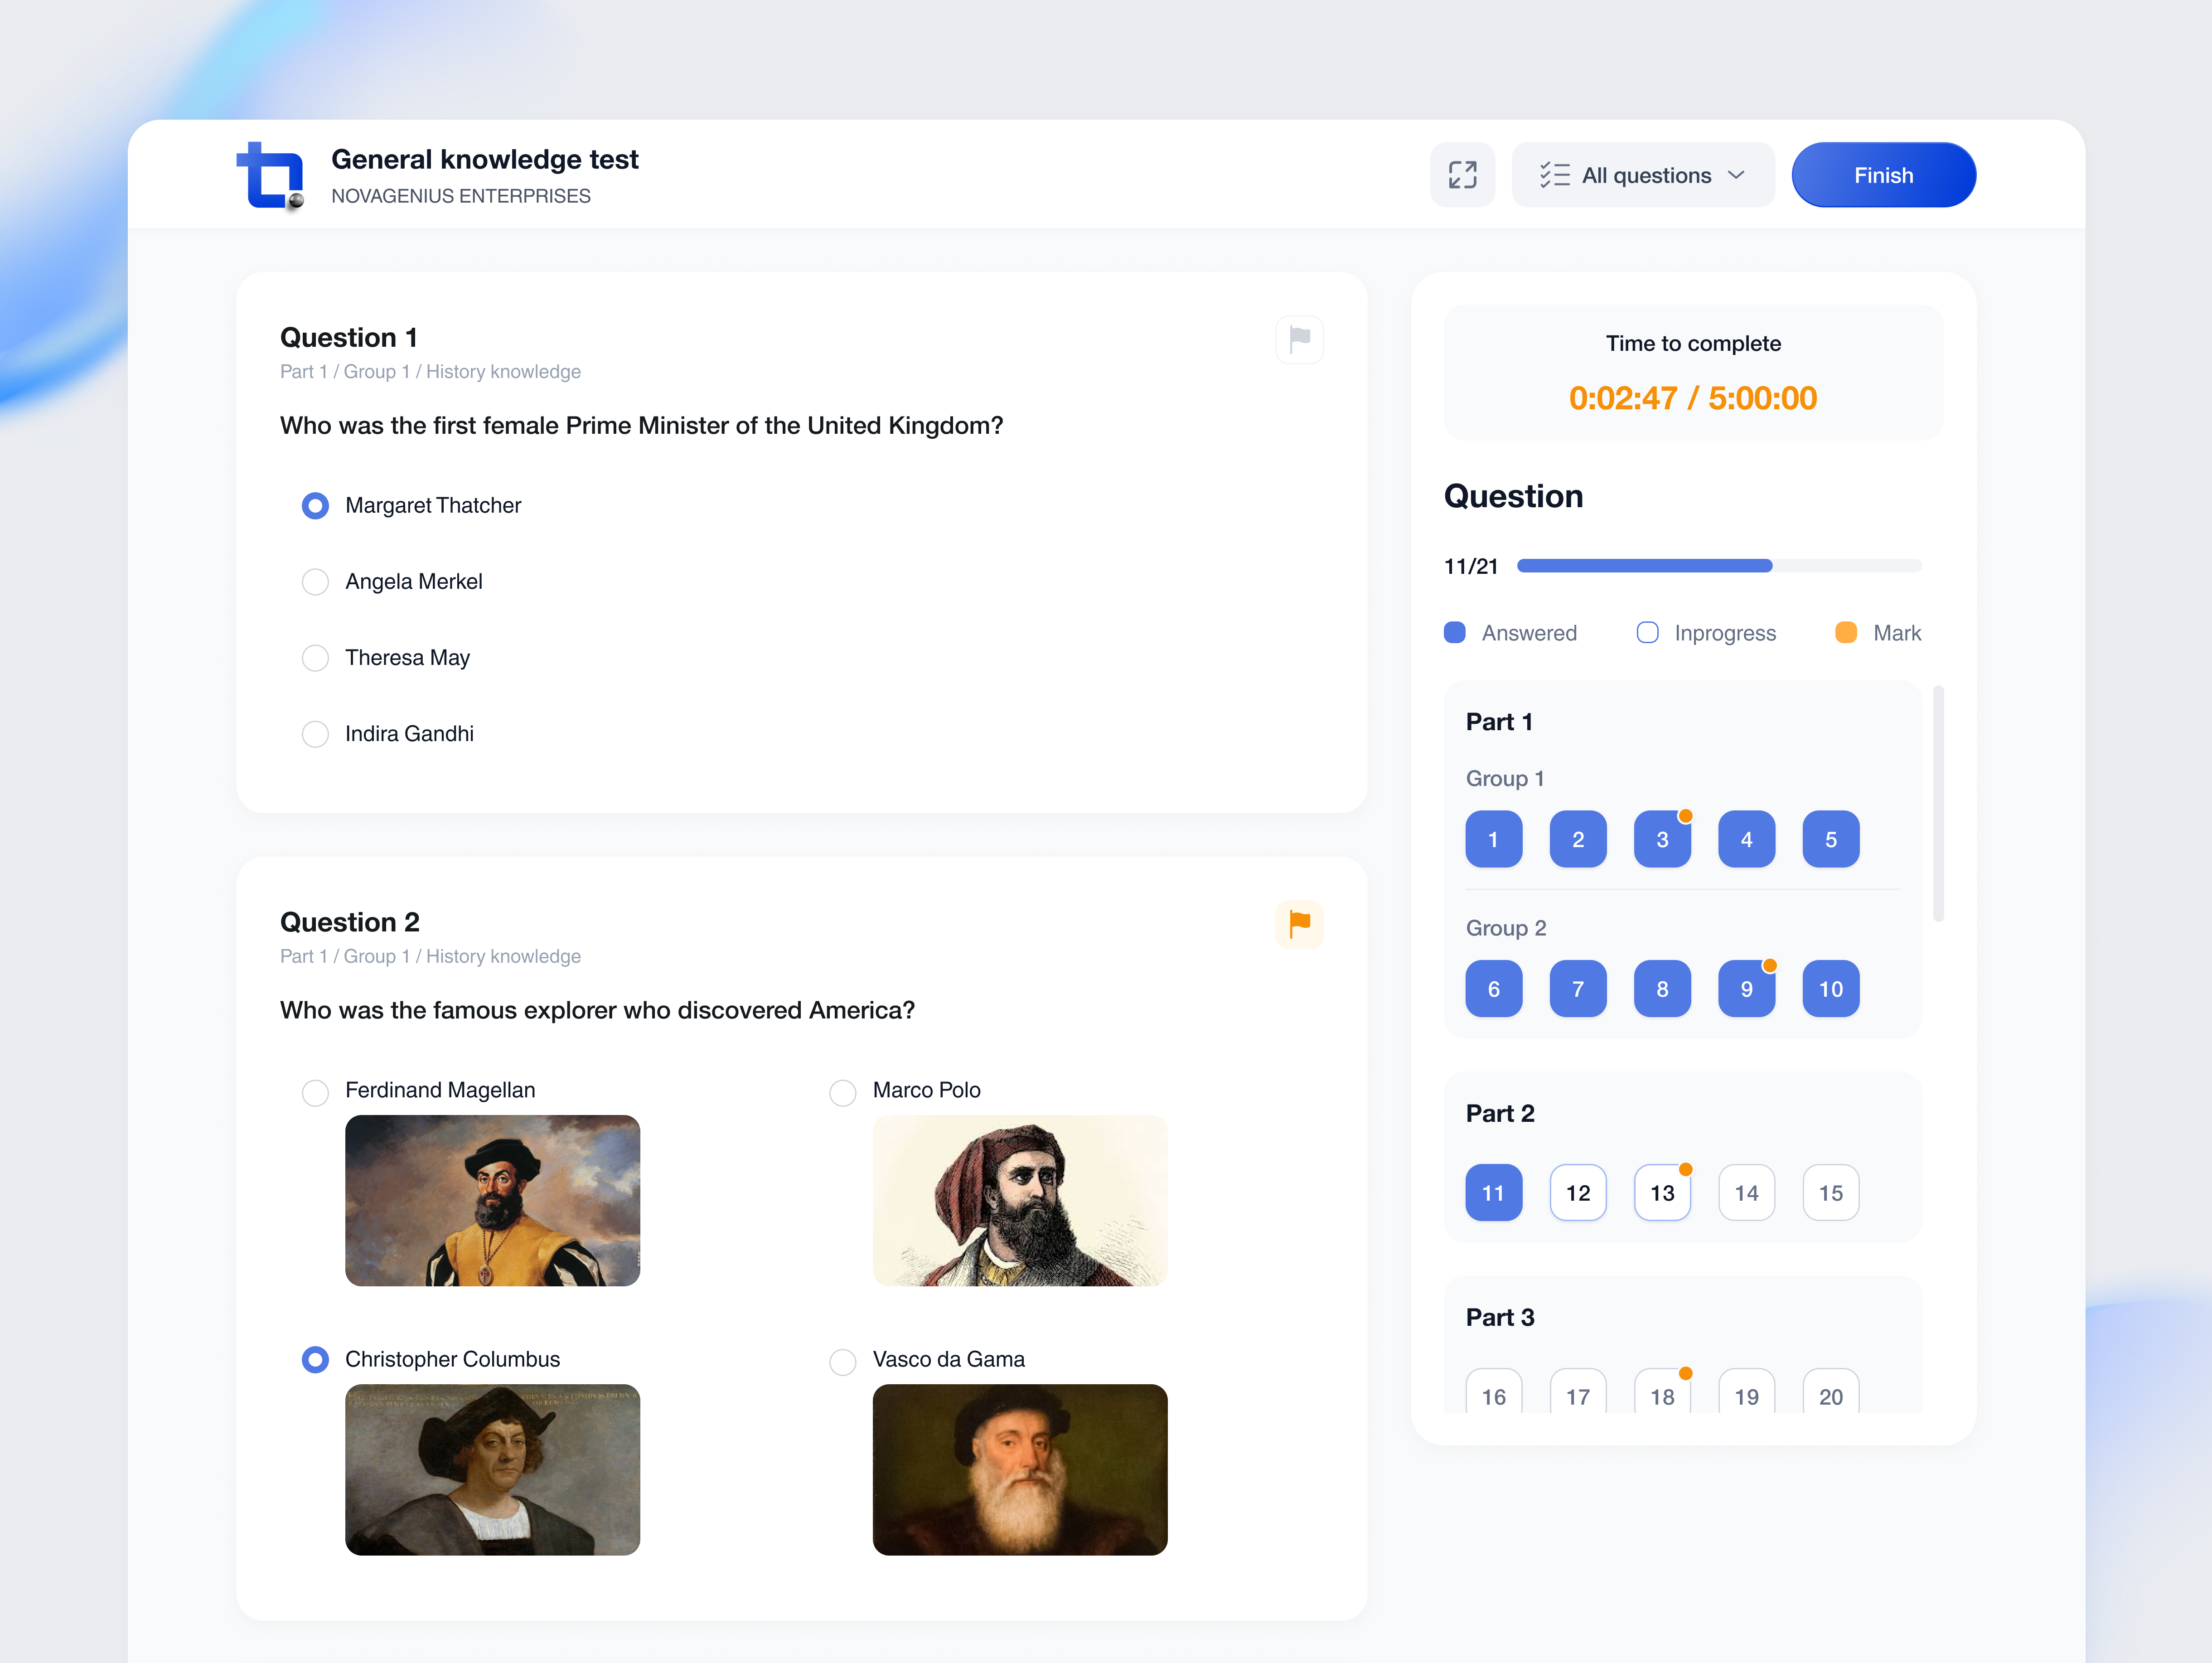Viewport: 2212px width, 1663px height.
Task: Click Question 1 breadcrumb History knowledge
Action: (x=503, y=372)
